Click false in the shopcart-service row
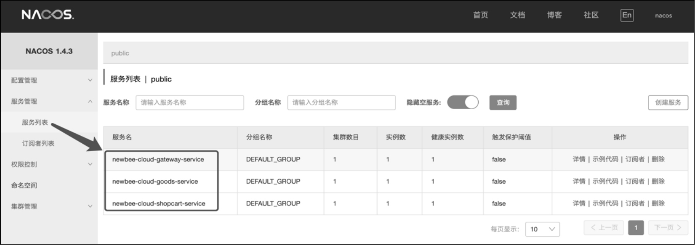Viewport: 695px width, 245px height. (499, 203)
